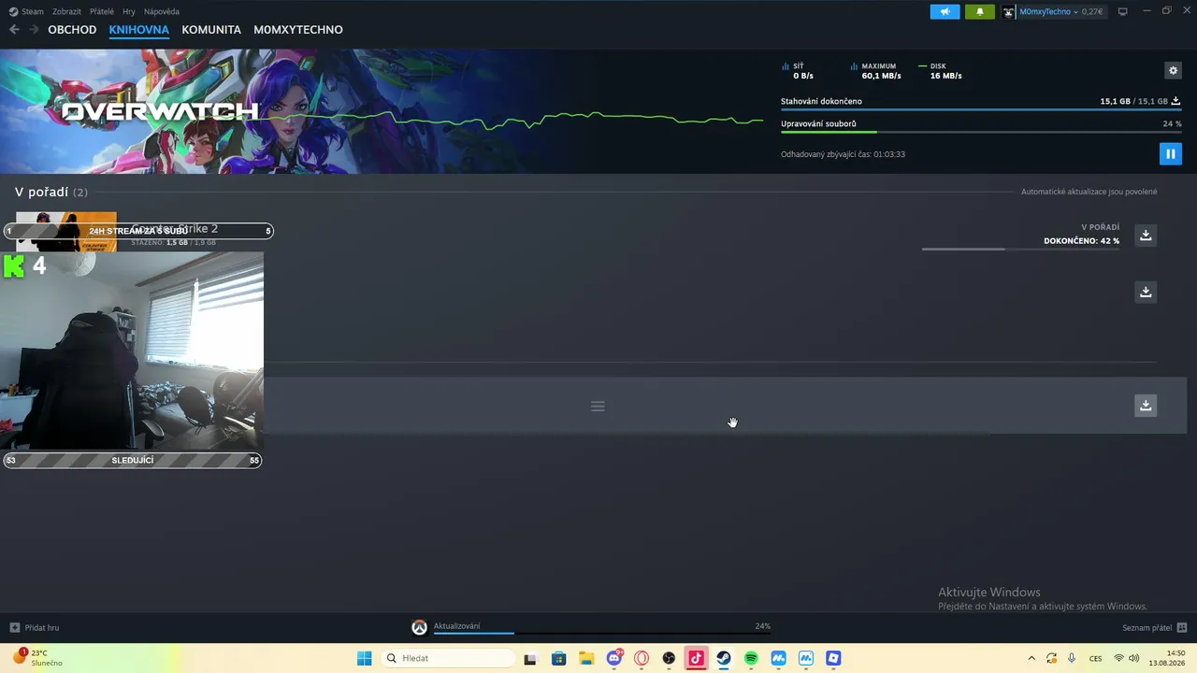Open Opera browser from the taskbar
The image size is (1197, 673).
(x=642, y=658)
